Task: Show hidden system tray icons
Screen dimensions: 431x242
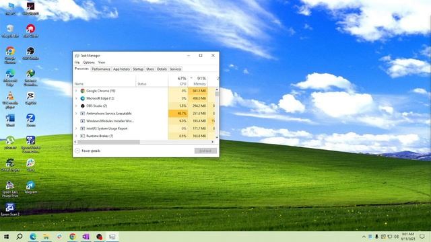Action: click(364, 237)
